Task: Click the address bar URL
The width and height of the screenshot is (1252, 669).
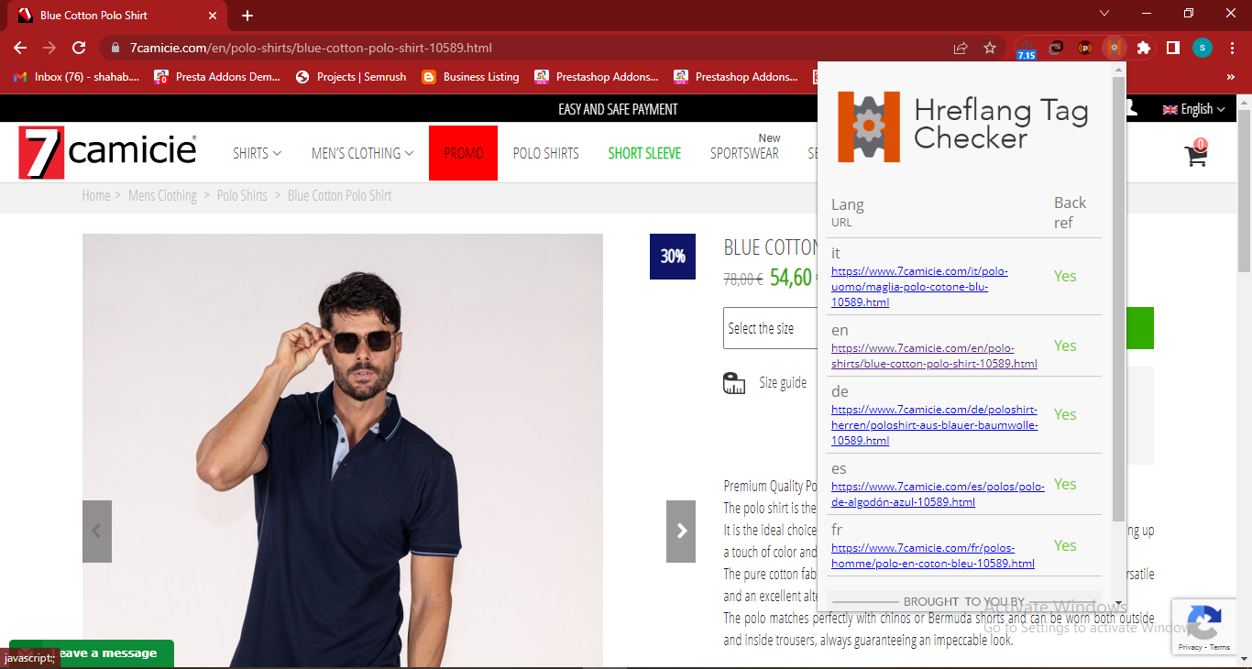Action: click(x=311, y=48)
